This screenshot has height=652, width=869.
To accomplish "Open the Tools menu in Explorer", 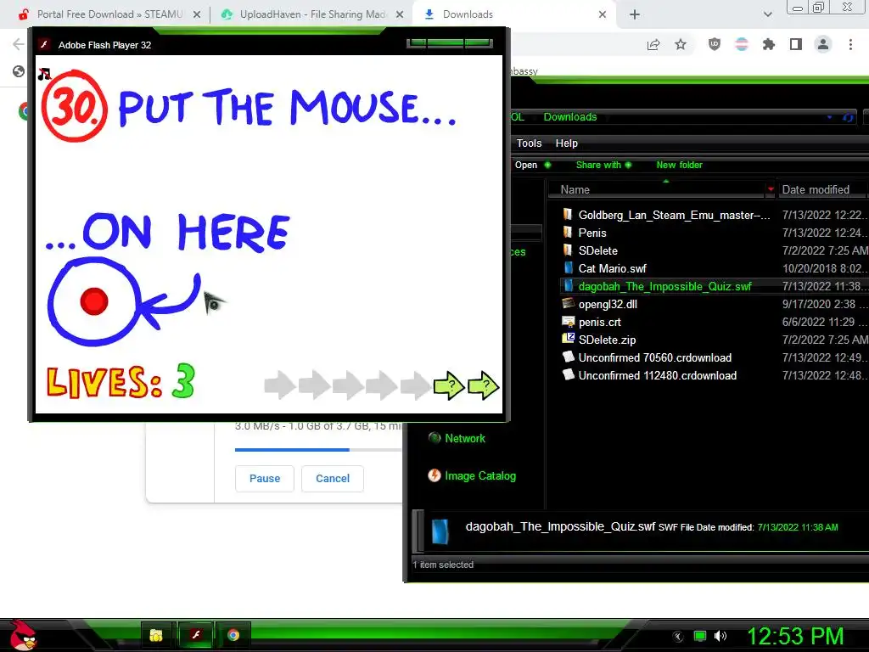I will (x=529, y=143).
